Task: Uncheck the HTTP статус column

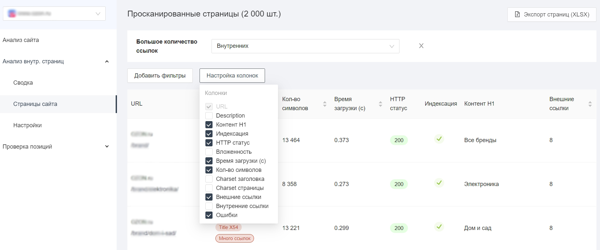Action: pos(209,143)
